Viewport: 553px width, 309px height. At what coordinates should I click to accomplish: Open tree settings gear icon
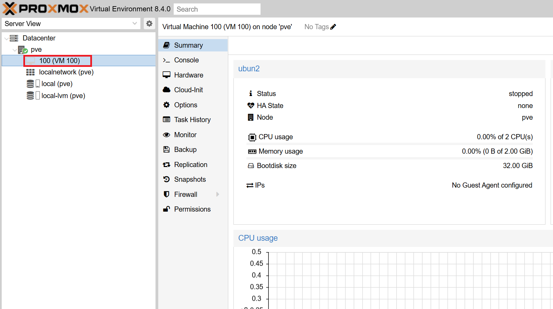[149, 24]
